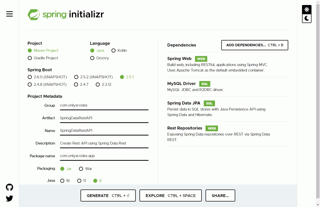Image resolution: width=320 pixels, height=207 pixels.
Task: Click the GENERATE button
Action: [x=108, y=195]
